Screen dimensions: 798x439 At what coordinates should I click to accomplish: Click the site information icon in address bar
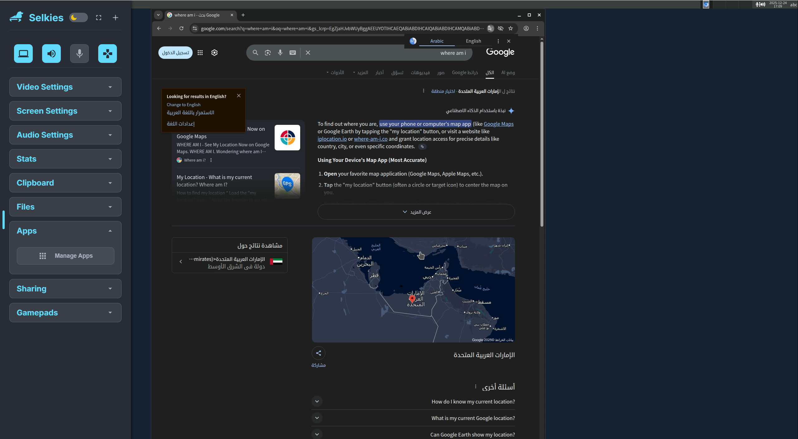(195, 28)
